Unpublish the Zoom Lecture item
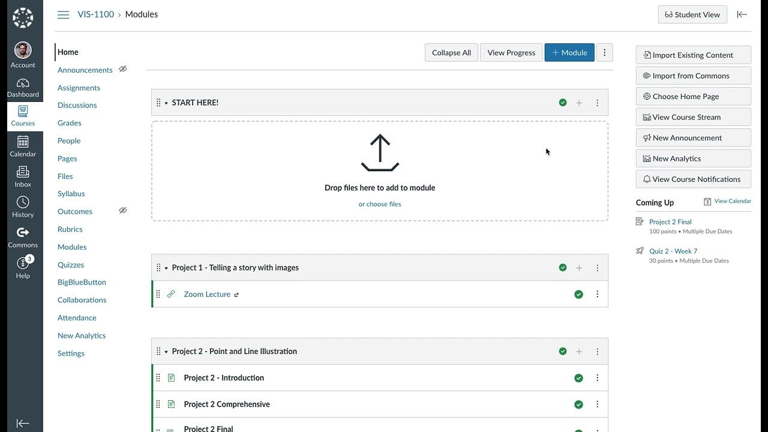The height and width of the screenshot is (432, 768). pyautogui.click(x=578, y=294)
